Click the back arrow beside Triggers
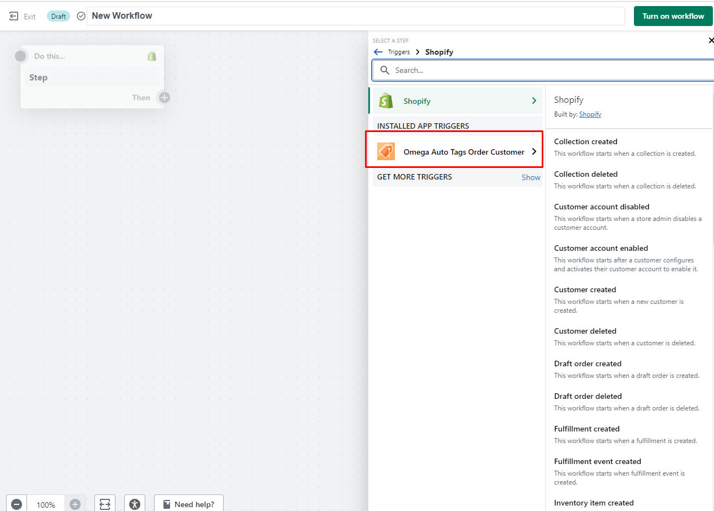This screenshot has height=511, width=714. [378, 52]
